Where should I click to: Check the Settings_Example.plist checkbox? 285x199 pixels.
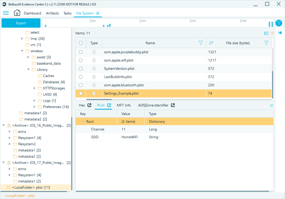pos(81,93)
